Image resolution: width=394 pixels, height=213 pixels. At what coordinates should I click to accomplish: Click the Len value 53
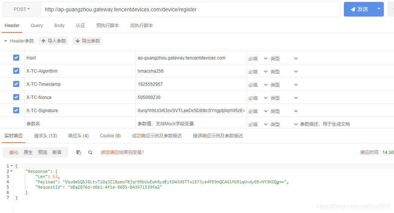[55, 176]
